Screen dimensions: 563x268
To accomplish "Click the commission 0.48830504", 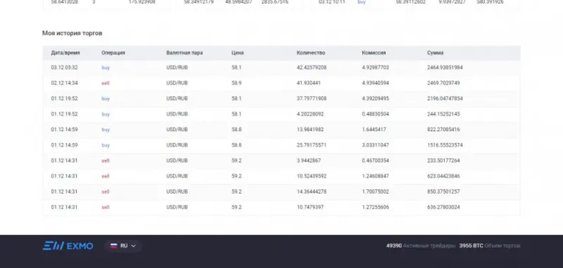I will 375,114.
